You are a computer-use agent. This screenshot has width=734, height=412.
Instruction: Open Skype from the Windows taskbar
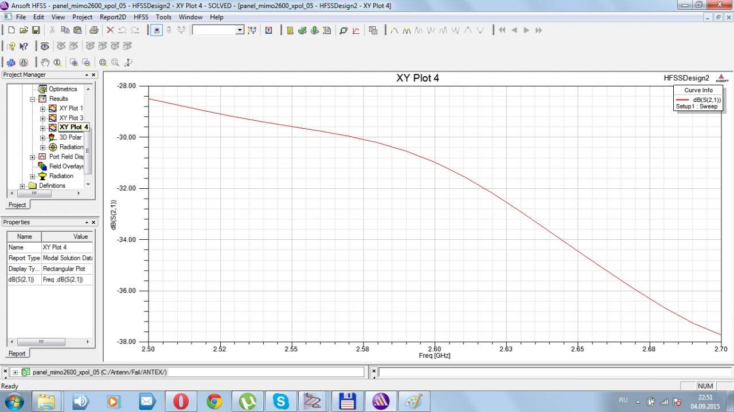coord(282,401)
